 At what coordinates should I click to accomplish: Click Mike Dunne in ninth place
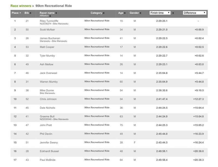pyautogui.click(x=47, y=90)
